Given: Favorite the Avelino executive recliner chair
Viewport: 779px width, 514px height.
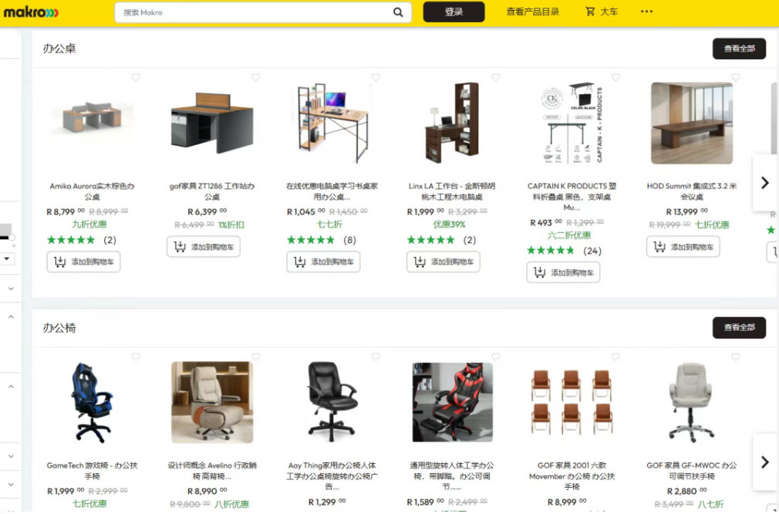Looking at the screenshot, I should pyautogui.click(x=256, y=357).
